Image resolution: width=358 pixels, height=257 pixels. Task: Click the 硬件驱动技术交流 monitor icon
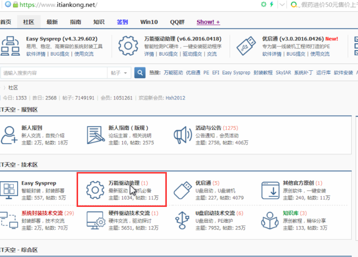pyautogui.click(x=95, y=221)
